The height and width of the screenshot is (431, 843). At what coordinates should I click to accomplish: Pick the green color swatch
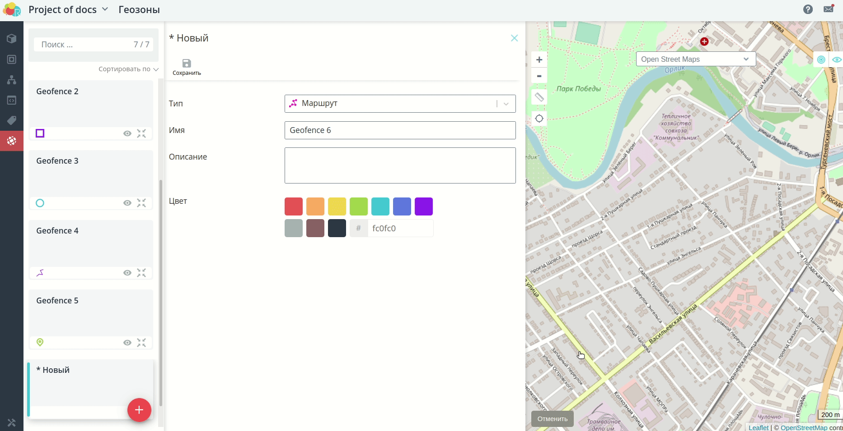(x=359, y=206)
